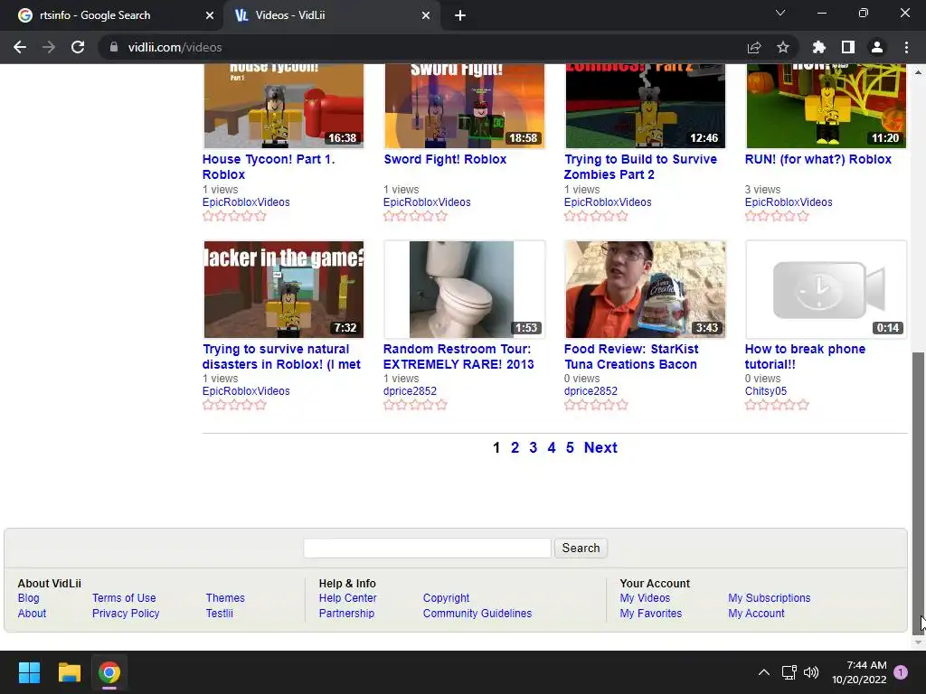Click the footer search text field
This screenshot has width=926, height=694.
pyautogui.click(x=428, y=549)
